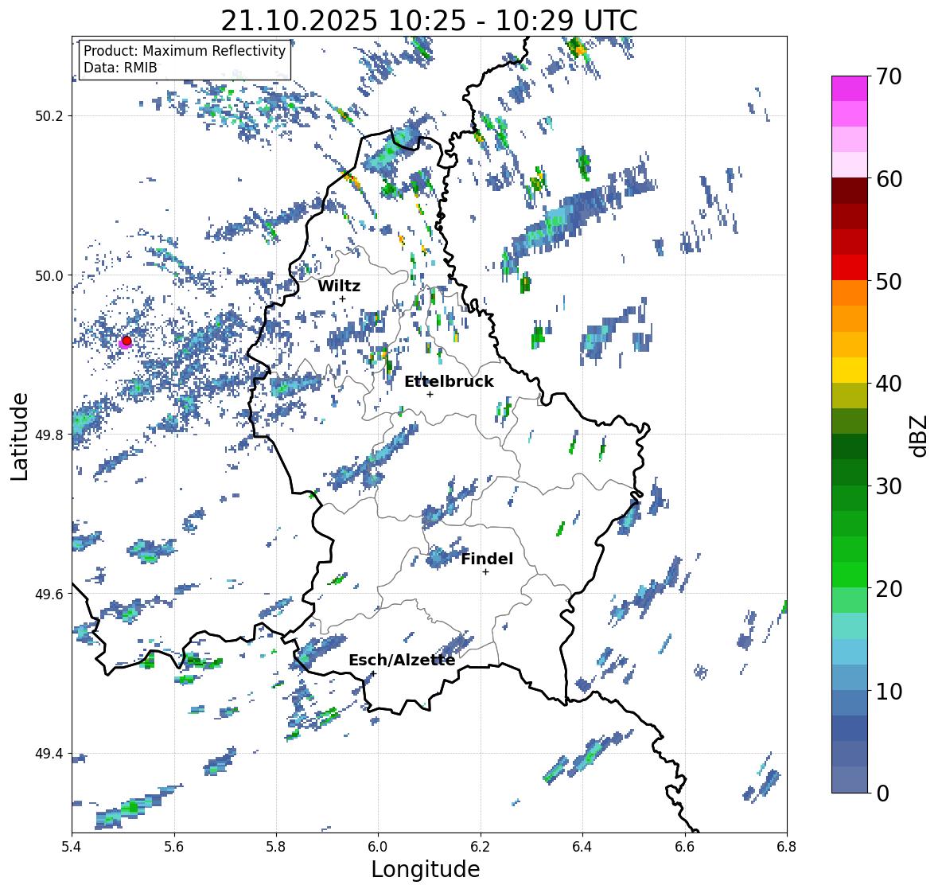Click the Esch/Alzette city label
Image resolution: width=938 pixels, height=889 pixels.
click(402, 660)
